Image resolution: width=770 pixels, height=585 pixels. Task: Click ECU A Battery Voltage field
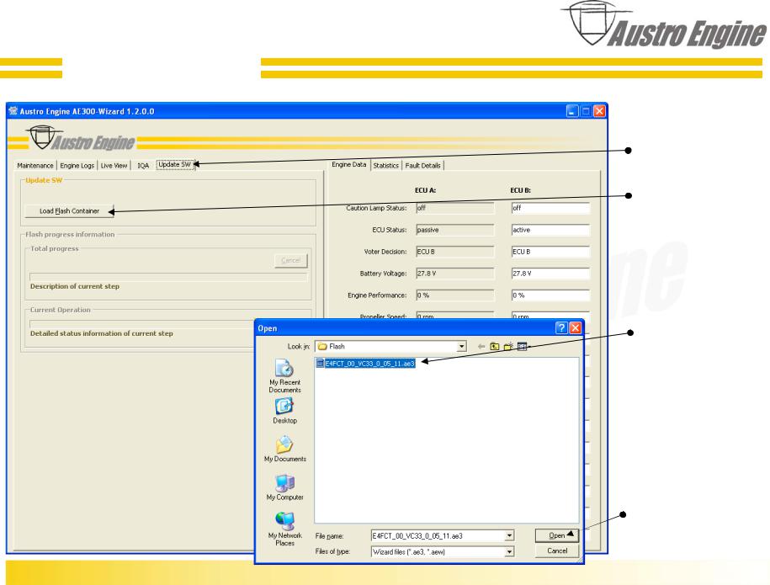pos(454,274)
